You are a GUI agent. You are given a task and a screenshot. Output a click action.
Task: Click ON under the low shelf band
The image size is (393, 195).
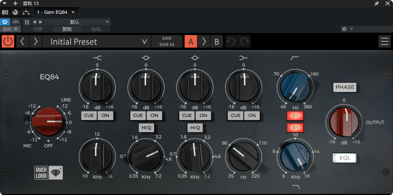pos(252,116)
